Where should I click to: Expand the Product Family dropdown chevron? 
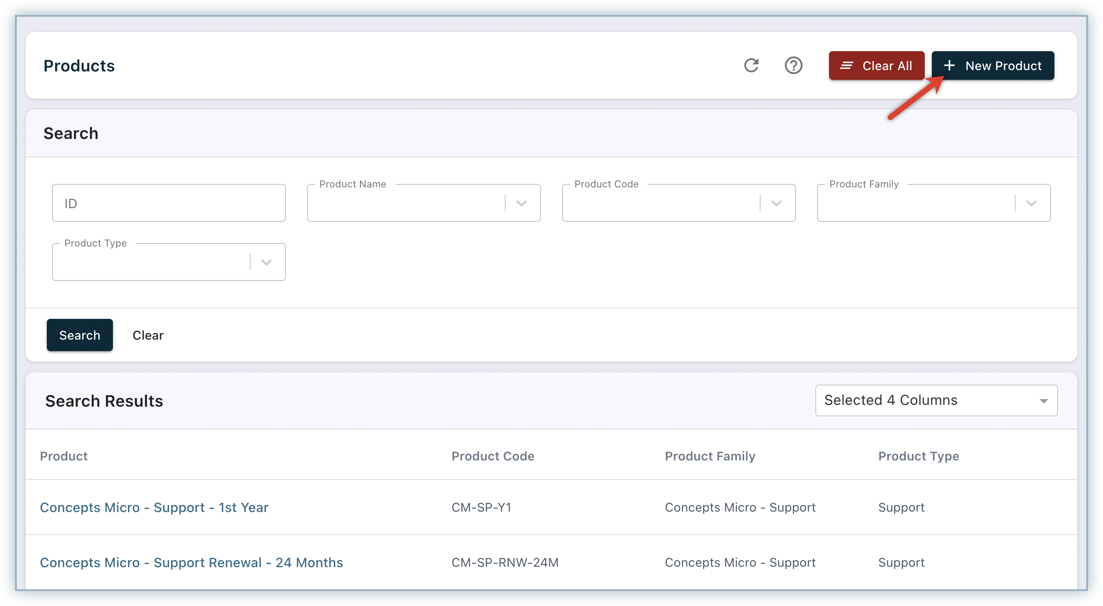1032,203
